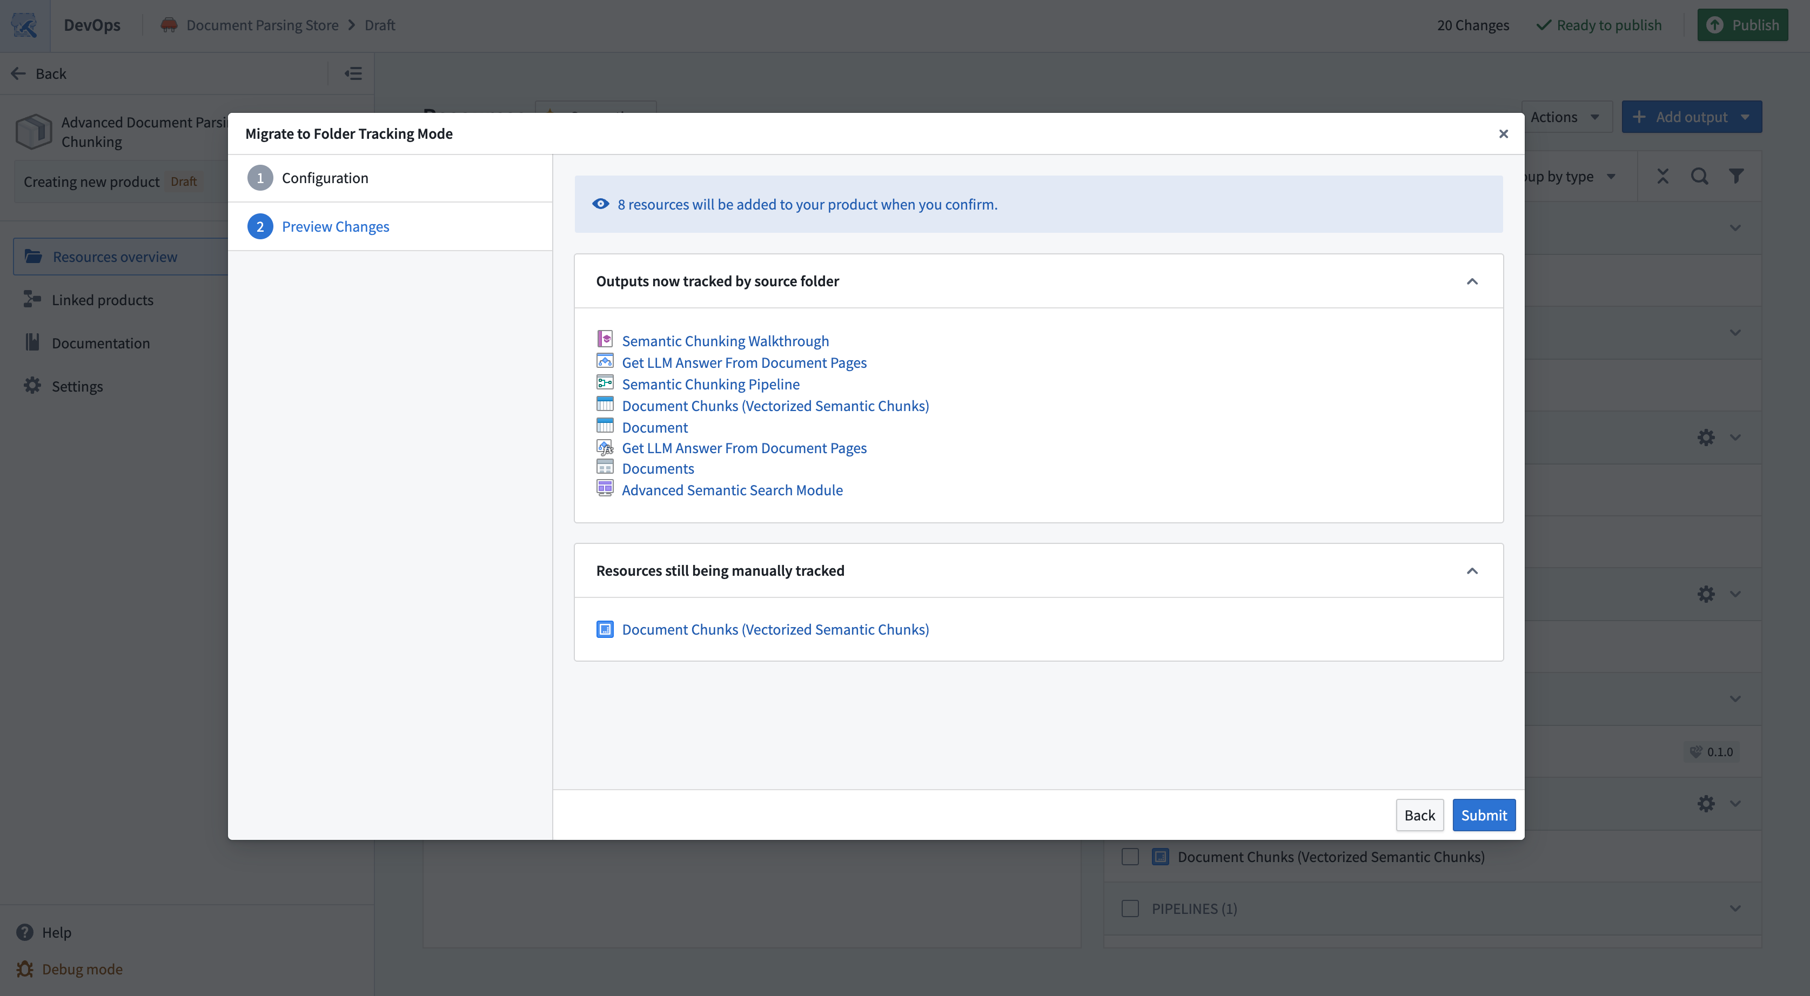Collapse the Outputs now tracked section

tap(1473, 281)
